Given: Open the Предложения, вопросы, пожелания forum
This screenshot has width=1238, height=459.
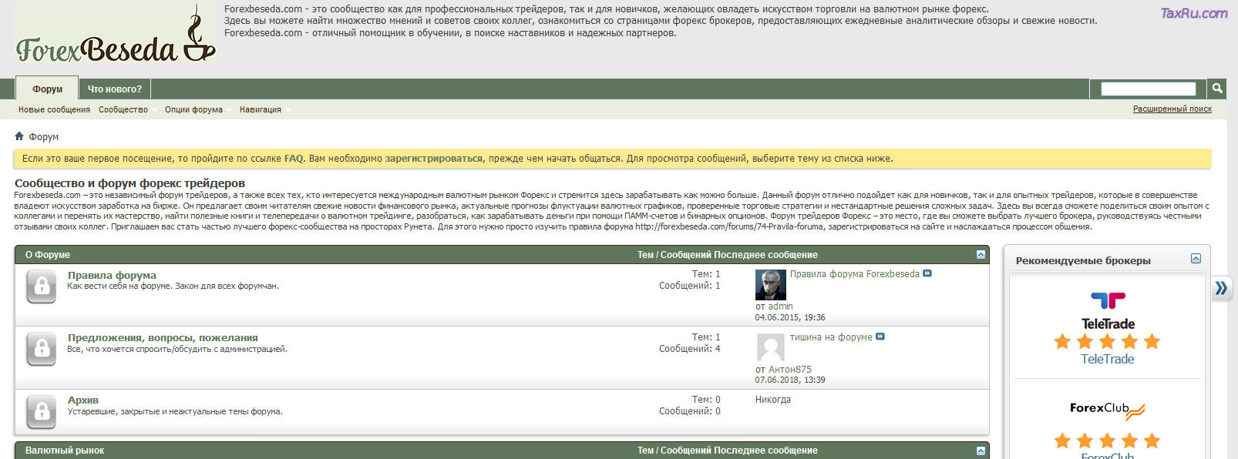Looking at the screenshot, I should tap(163, 337).
